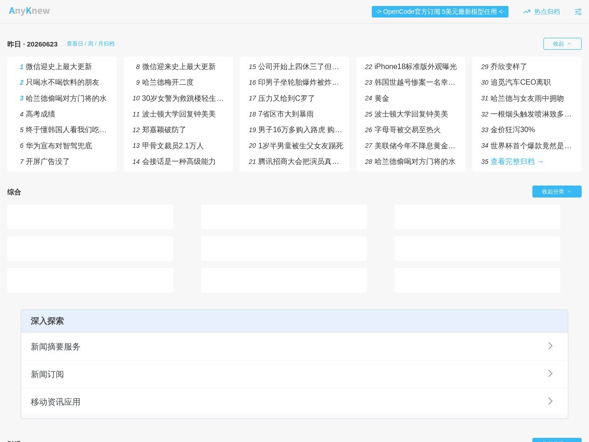Open headline 字母哥被交易至热火
This screenshot has width=589, height=442.
[408, 130]
